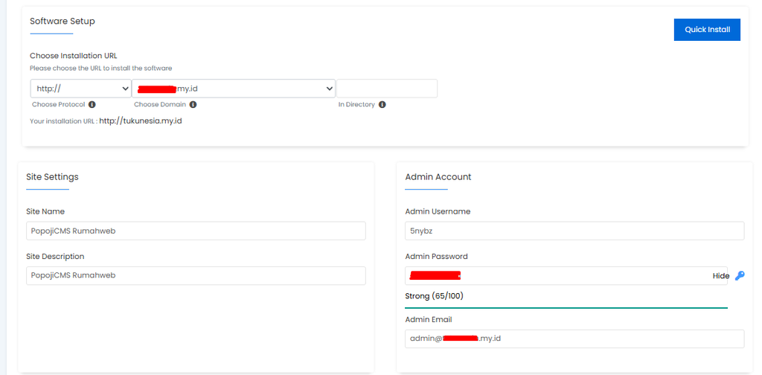The height and width of the screenshot is (375, 762).
Task: Click the Choose Protocol info icon
Action: pos(92,104)
